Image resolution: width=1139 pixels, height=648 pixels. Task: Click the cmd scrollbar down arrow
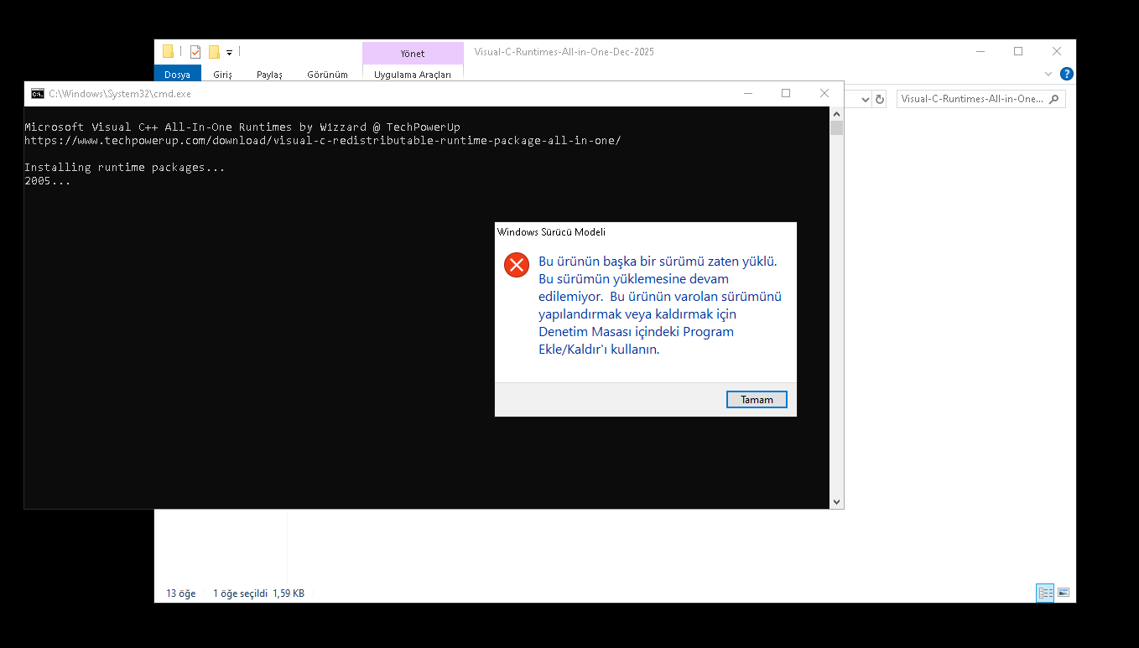pyautogui.click(x=836, y=502)
